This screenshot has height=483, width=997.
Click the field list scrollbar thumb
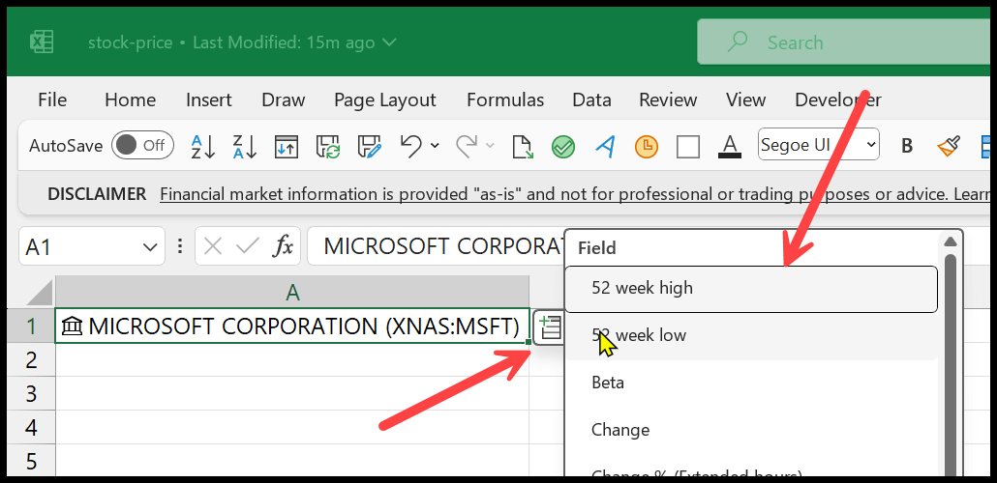(x=951, y=365)
